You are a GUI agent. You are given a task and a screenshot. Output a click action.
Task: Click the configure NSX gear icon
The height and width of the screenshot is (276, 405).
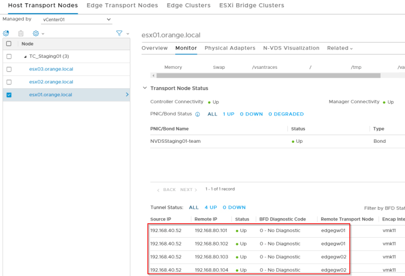(x=6, y=33)
